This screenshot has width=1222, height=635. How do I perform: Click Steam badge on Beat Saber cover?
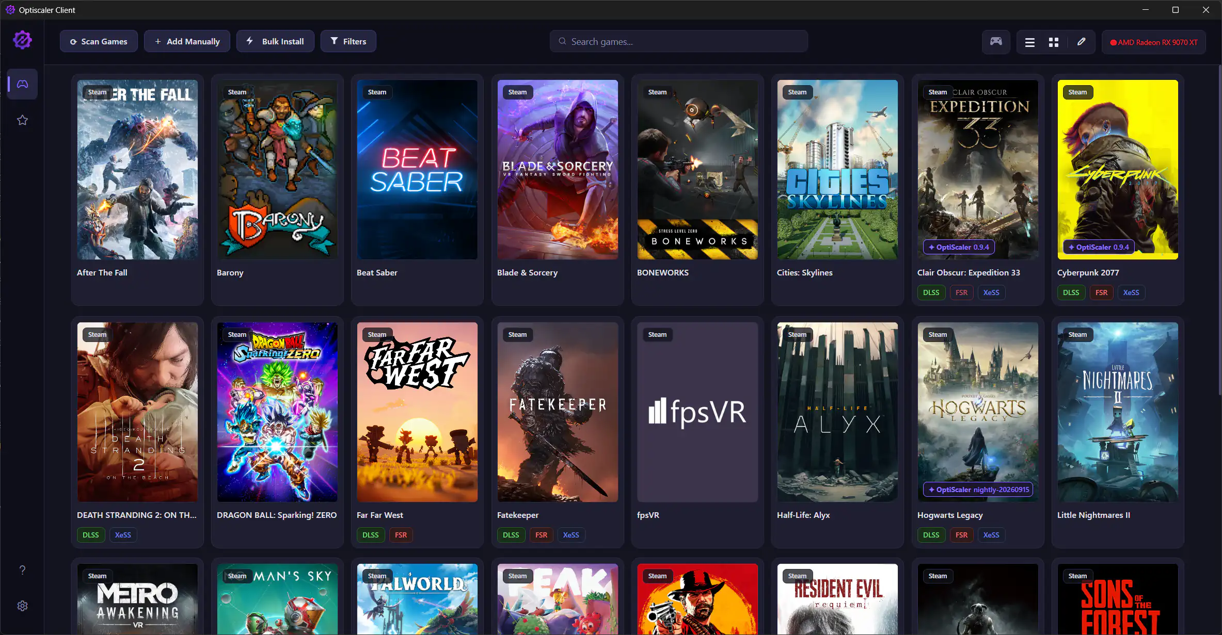[377, 92]
